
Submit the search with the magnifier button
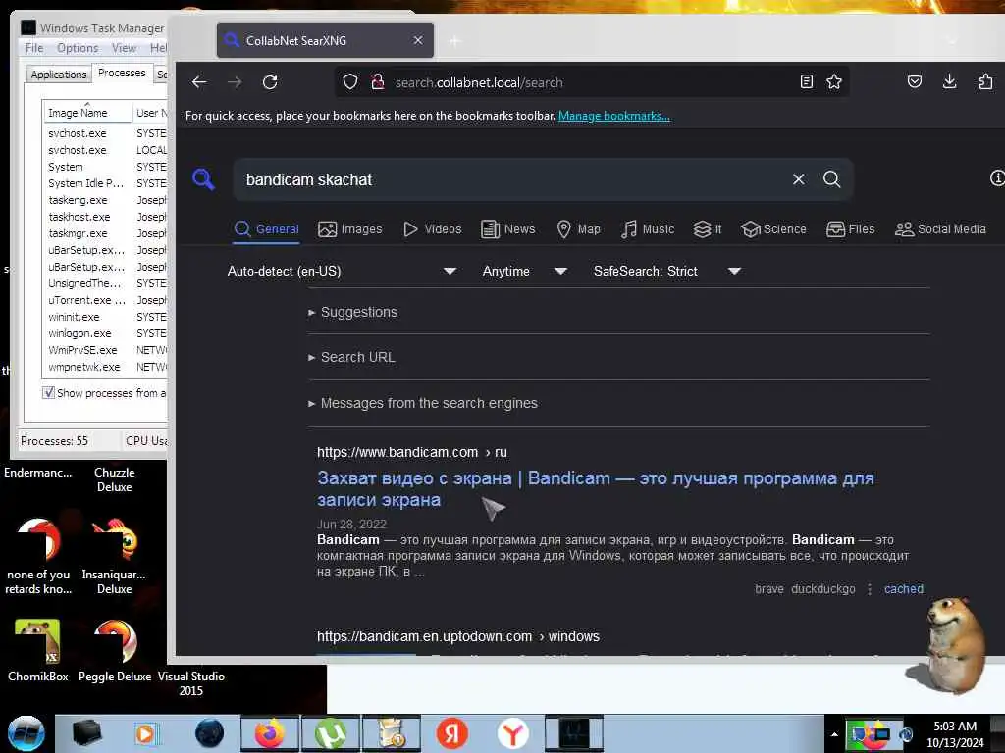click(832, 179)
